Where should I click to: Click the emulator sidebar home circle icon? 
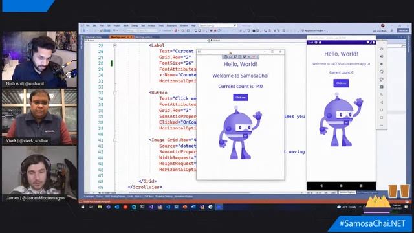pyautogui.click(x=382, y=110)
